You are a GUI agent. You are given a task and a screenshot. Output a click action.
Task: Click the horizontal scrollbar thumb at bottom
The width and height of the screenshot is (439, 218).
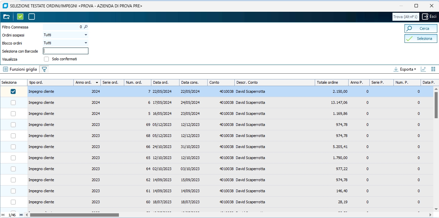pos(74,215)
